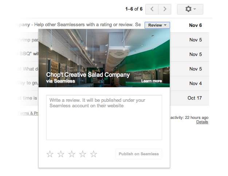The image size is (228, 176).
Task: Click the Publish on Seamless button
Action: coord(139,154)
